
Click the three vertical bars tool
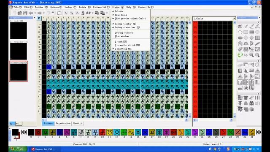[257, 98]
